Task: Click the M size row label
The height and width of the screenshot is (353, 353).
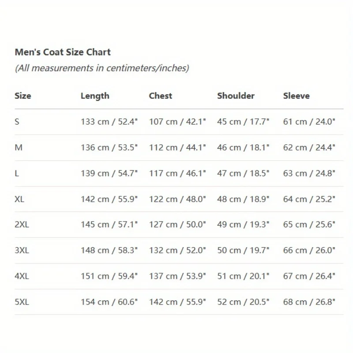Action: (x=19, y=147)
